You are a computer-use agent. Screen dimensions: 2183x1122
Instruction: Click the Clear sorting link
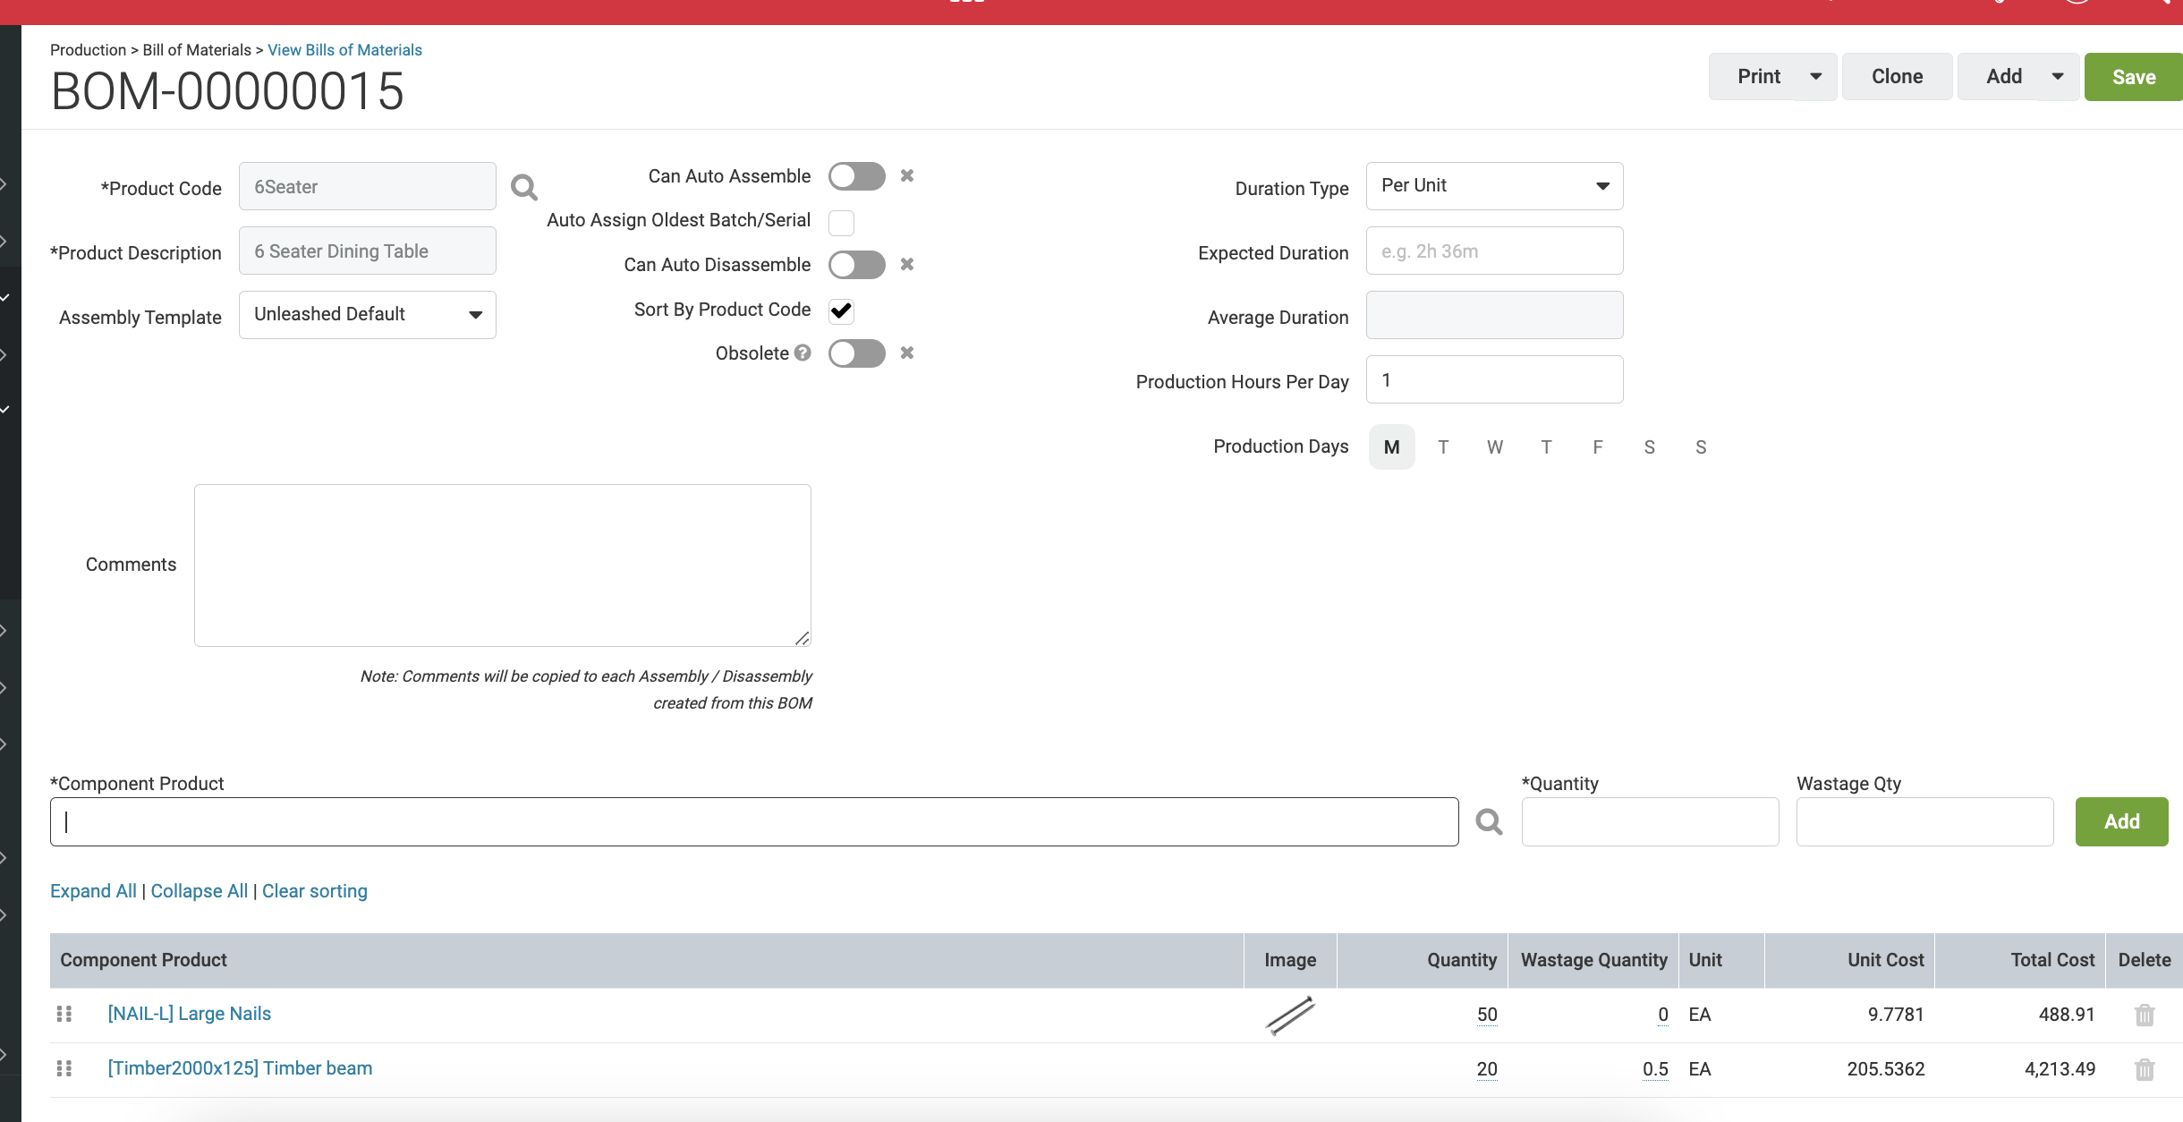(314, 890)
